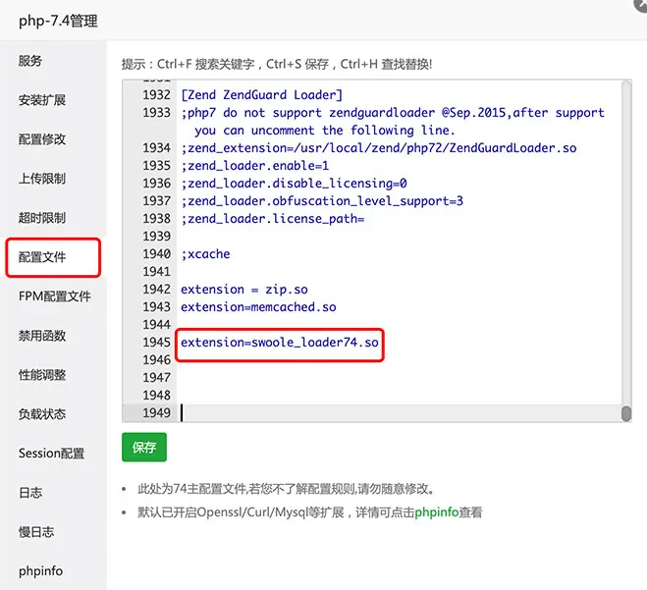Screen dimensions: 647x590
Task: Open the 配置修改 menu item
Action: (42, 139)
